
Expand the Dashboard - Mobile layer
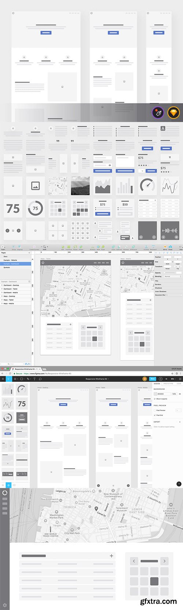point(2,293)
